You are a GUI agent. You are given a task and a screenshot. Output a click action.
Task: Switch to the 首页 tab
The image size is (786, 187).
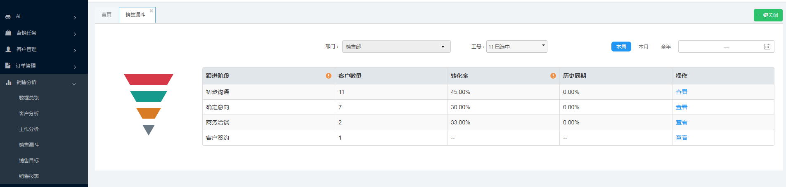tap(107, 15)
